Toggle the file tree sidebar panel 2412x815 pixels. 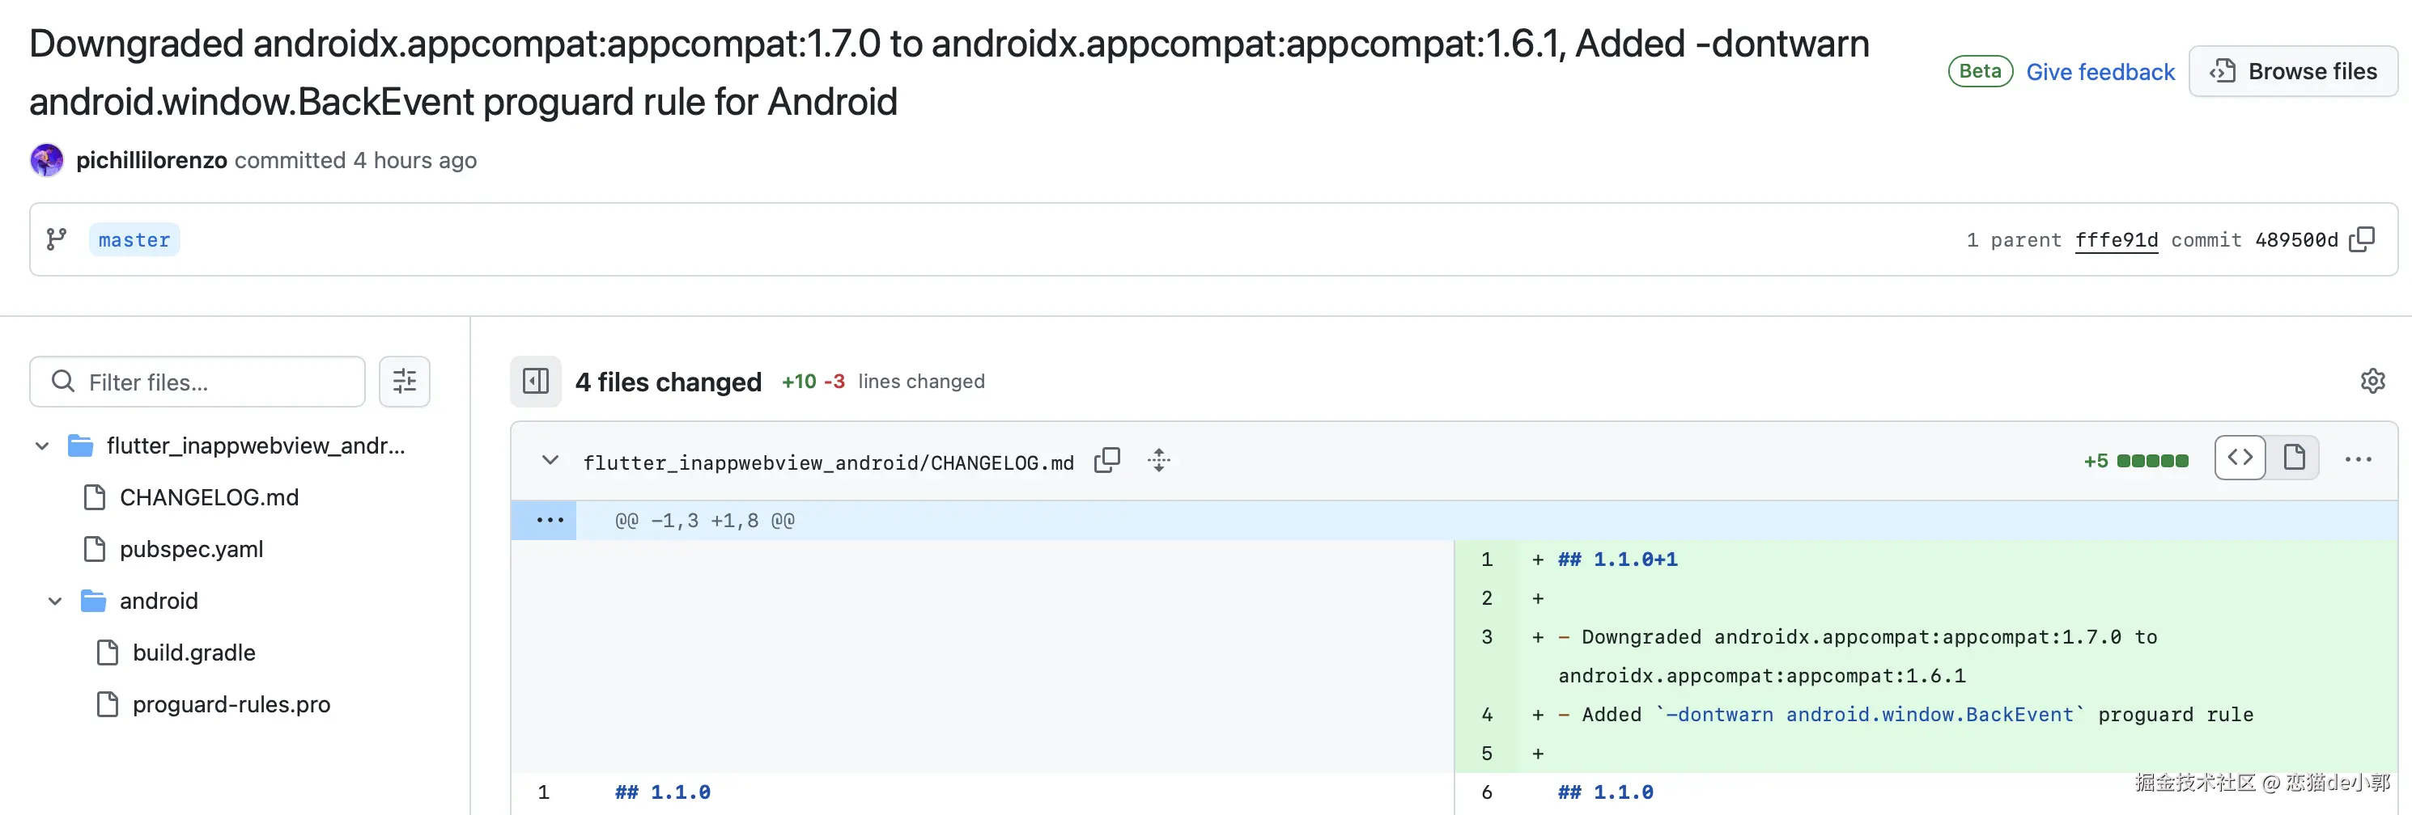pos(536,381)
